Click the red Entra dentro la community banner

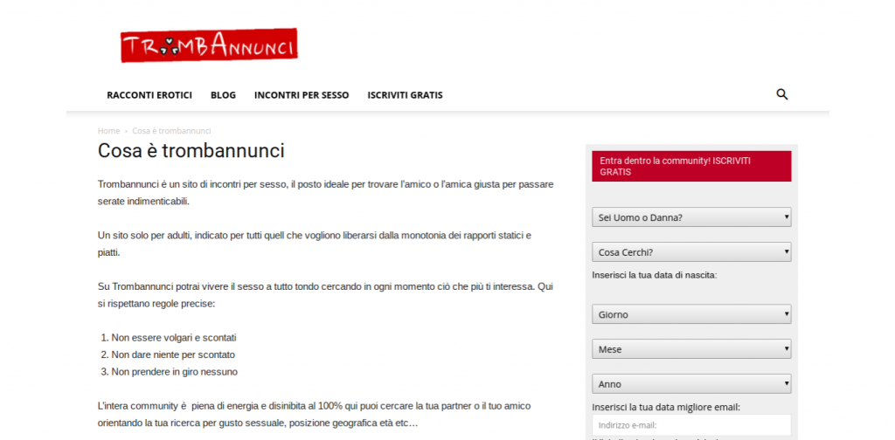coord(691,166)
